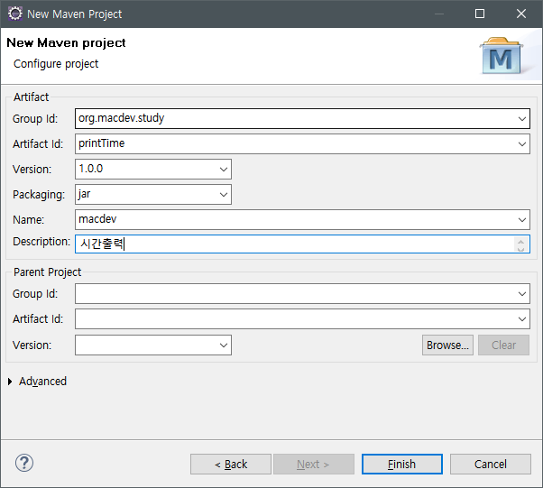Click the Eclipse icon in title bar
Viewport: 543px width, 488px height.
15,14
